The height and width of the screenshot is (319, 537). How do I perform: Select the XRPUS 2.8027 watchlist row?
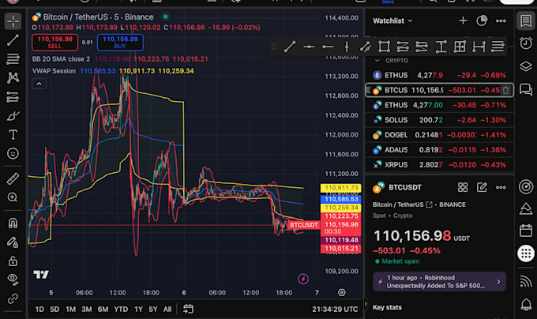click(x=439, y=165)
